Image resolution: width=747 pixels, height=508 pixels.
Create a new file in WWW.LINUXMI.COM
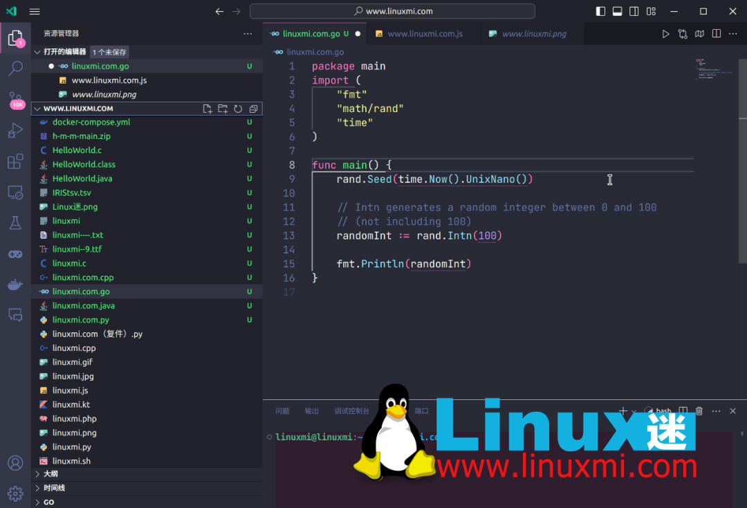point(207,109)
